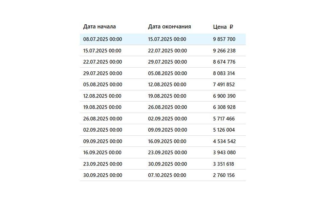Click end date 30.09.2025 00:00

[168, 164]
